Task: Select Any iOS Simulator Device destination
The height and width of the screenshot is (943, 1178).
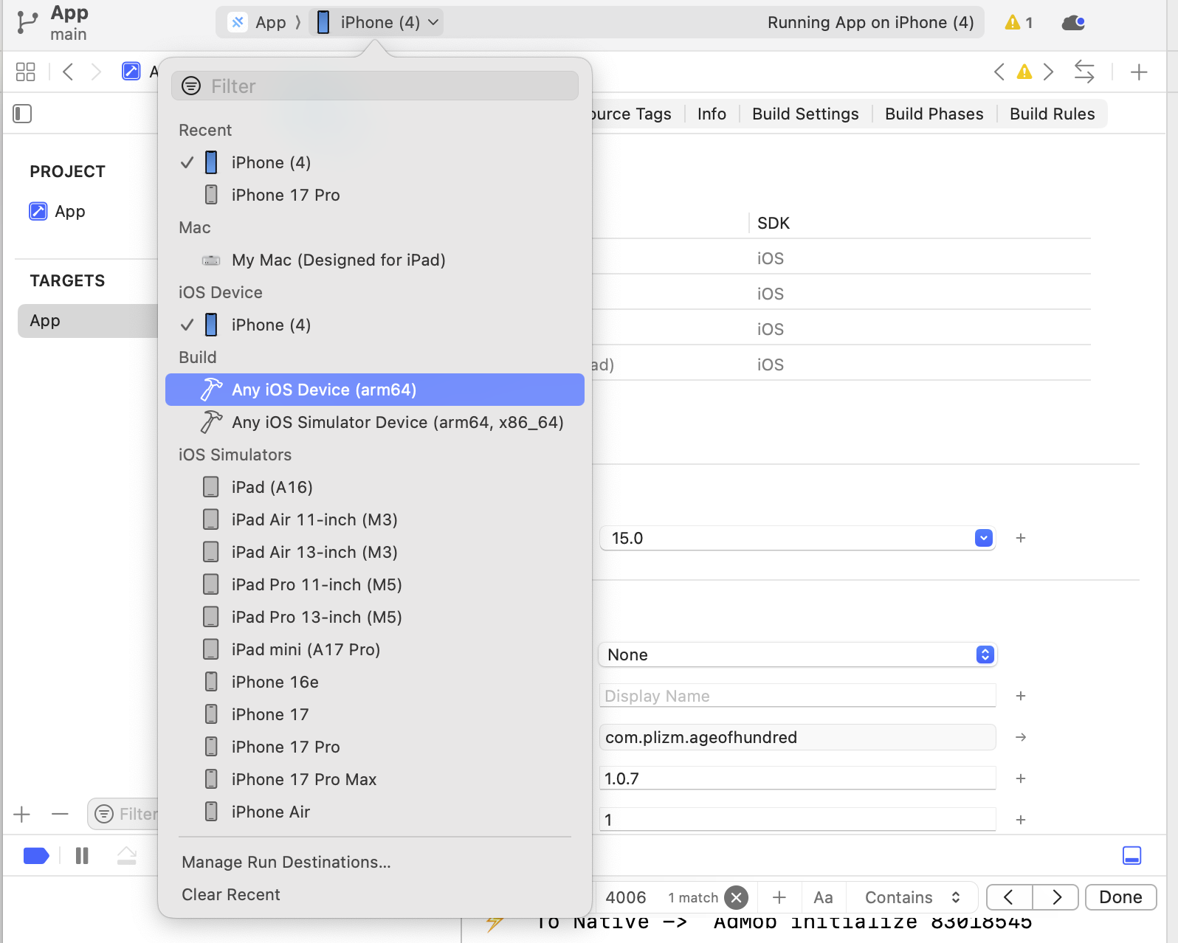Action: click(x=375, y=422)
